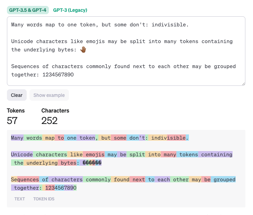
Task: Click the Clear button
Action: [17, 95]
